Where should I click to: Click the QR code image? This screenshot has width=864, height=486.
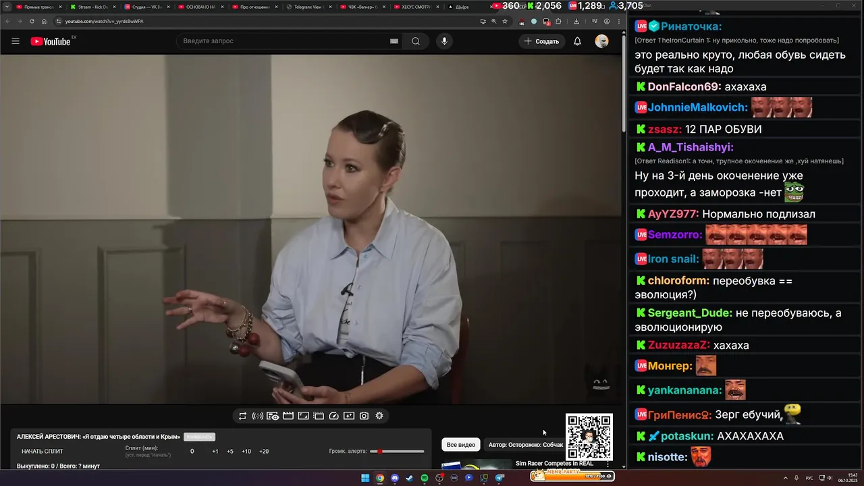point(589,437)
